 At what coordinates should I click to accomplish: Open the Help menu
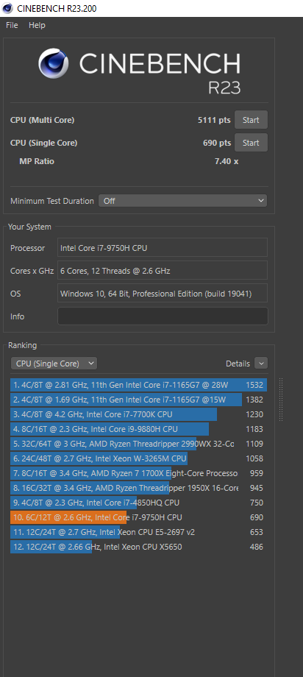[x=37, y=26]
